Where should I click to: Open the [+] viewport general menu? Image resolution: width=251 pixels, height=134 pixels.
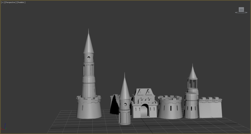pos(3,3)
